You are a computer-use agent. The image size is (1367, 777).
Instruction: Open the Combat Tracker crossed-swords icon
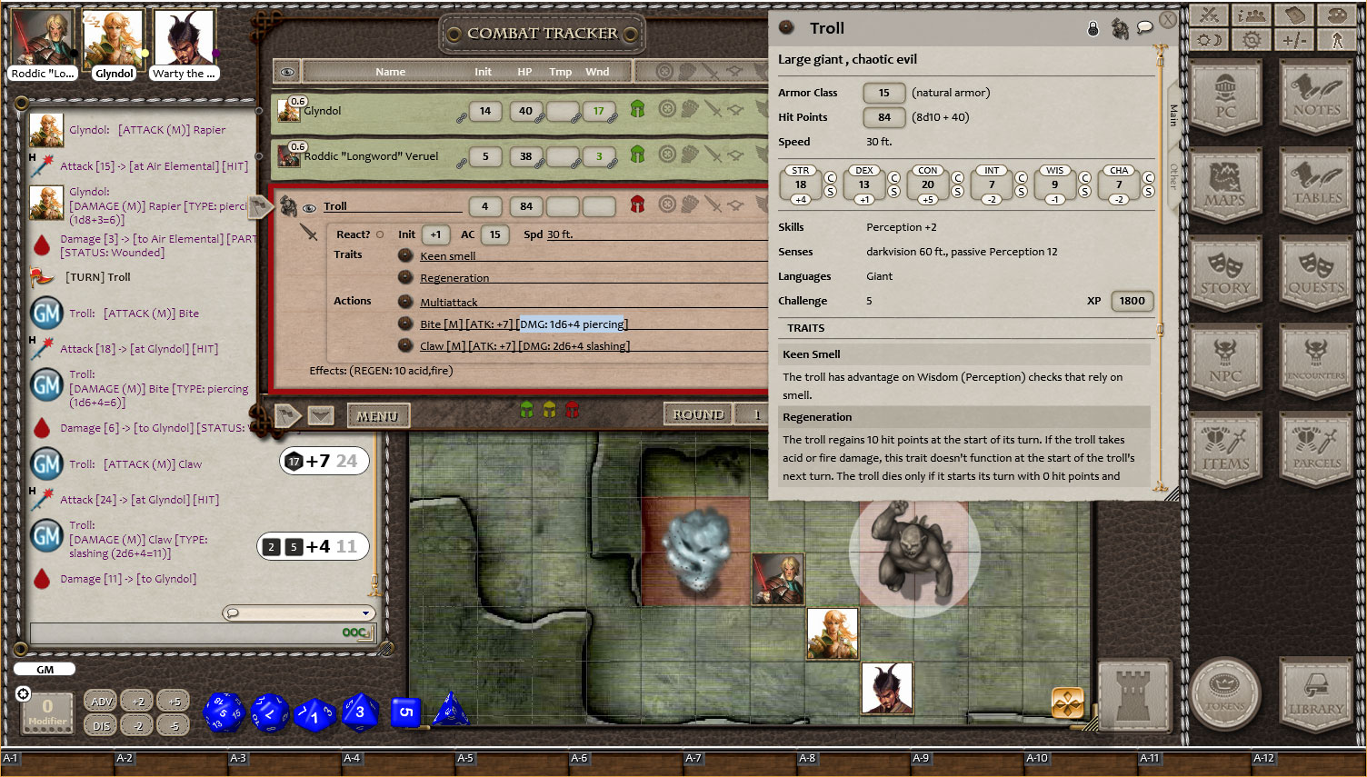[1209, 15]
